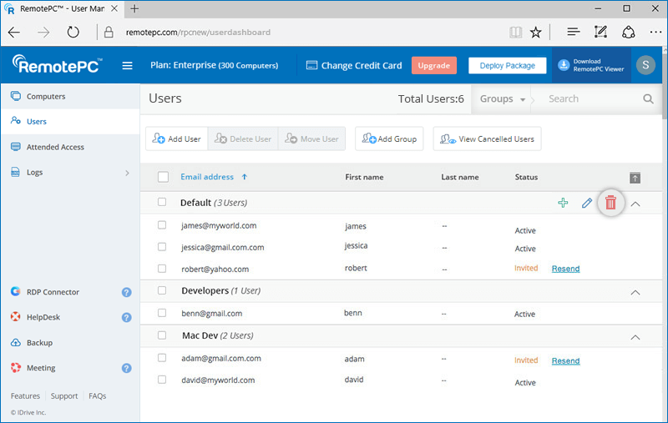This screenshot has height=423, width=668.
Task: Open HelpDesk help icon
Action: (127, 318)
